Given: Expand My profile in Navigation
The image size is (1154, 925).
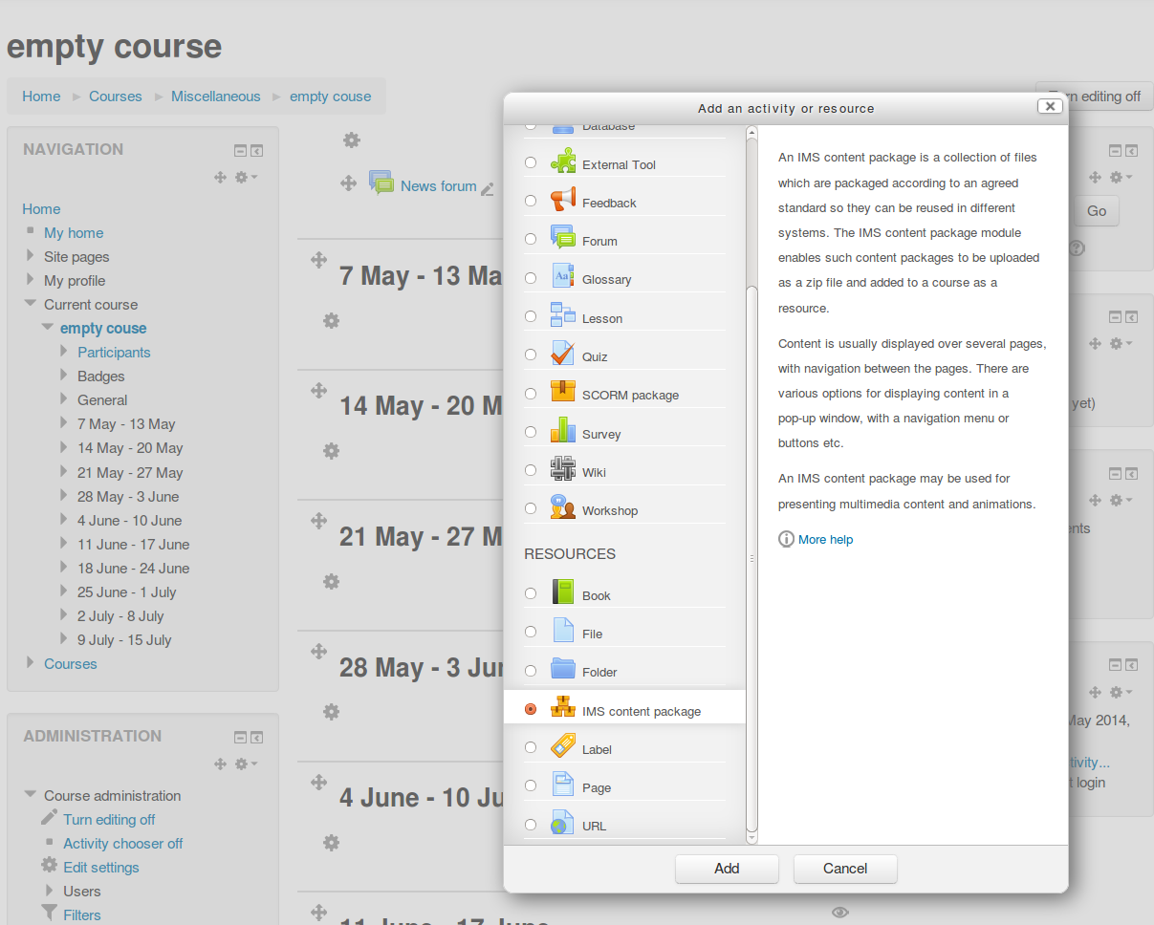Looking at the screenshot, I should coord(31,279).
